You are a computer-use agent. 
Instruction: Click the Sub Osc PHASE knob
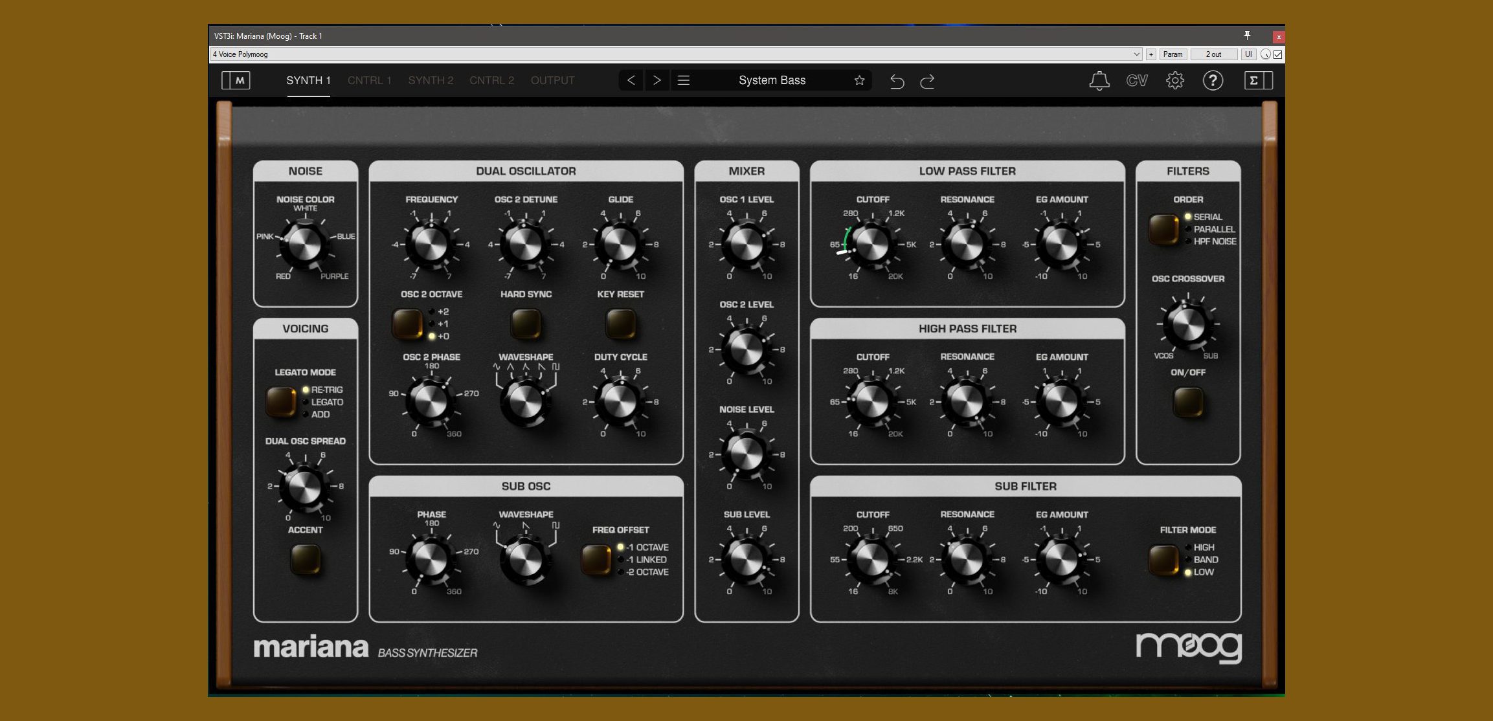tap(431, 559)
